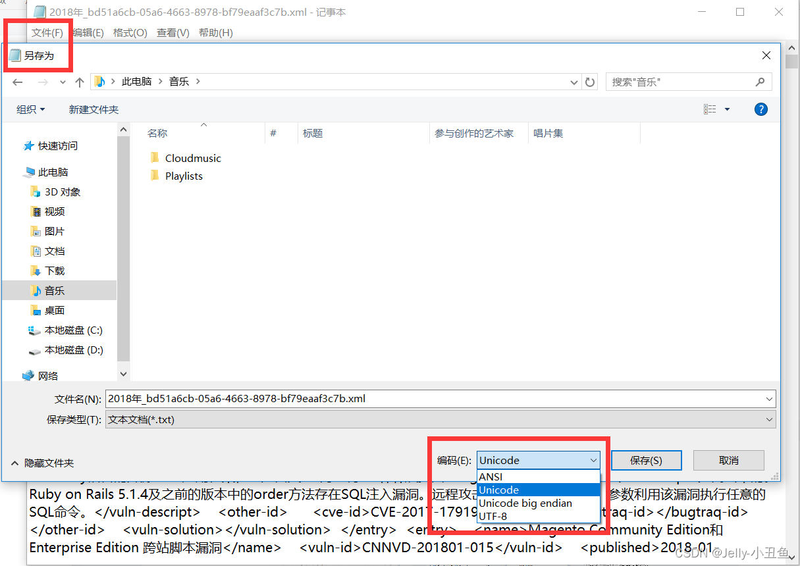The width and height of the screenshot is (800, 566).
Task: Sort by 唱片集 column header
Action: point(584,133)
